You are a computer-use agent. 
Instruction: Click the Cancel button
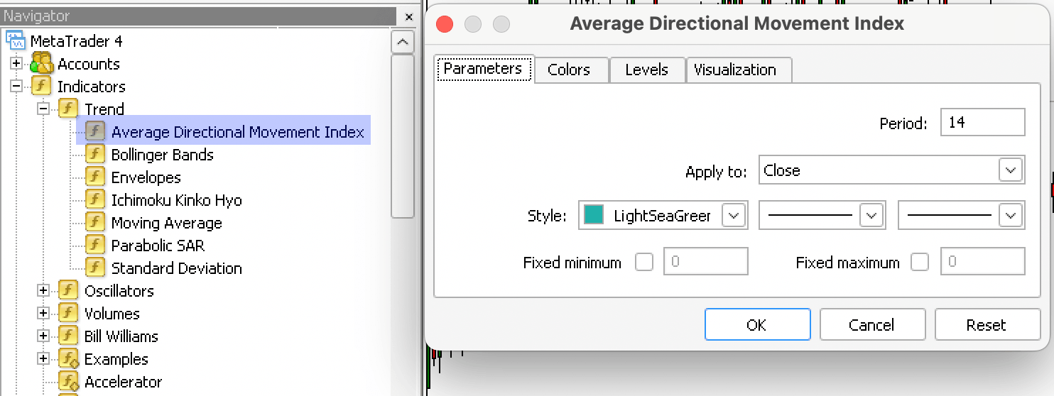click(x=872, y=324)
